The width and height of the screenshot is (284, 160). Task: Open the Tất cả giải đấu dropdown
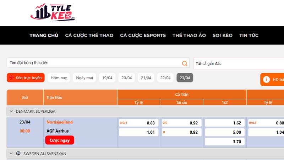(238, 64)
